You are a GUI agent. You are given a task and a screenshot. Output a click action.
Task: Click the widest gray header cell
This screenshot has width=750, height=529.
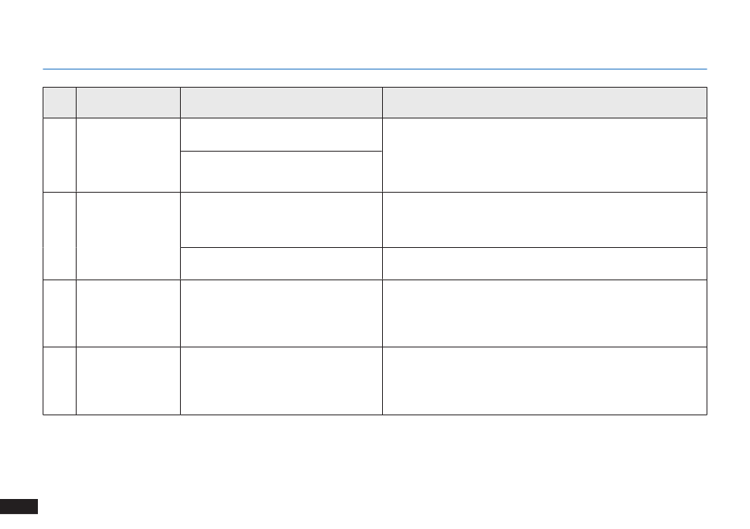tap(545, 103)
